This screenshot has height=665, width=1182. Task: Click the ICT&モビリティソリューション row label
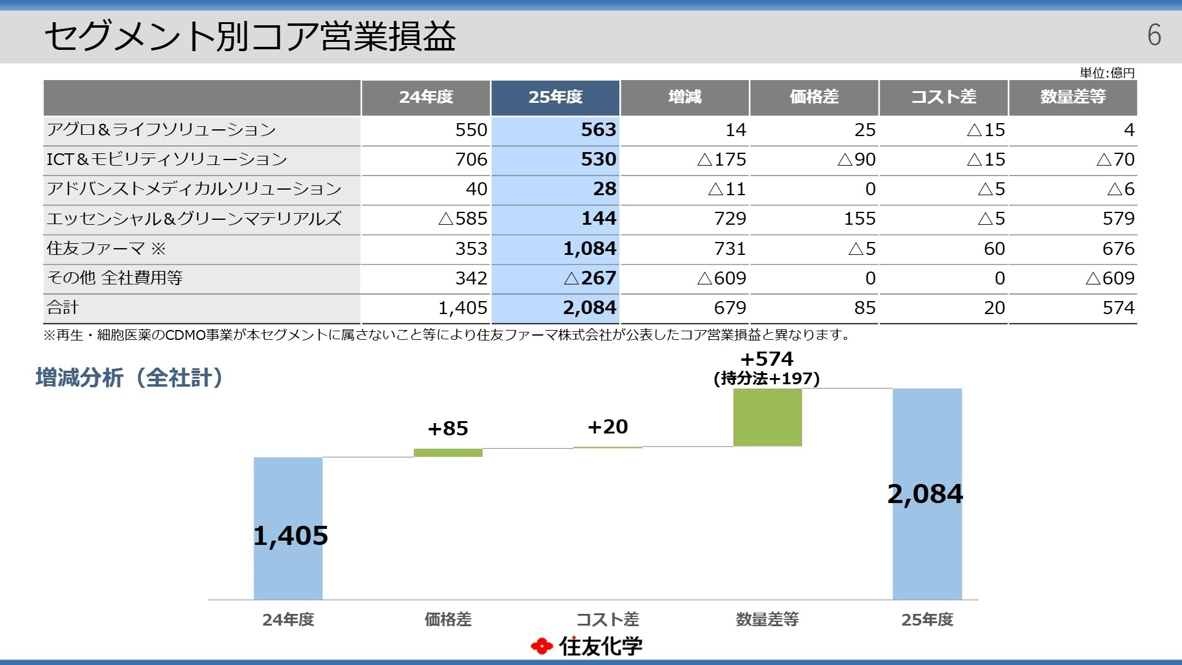click(x=167, y=159)
